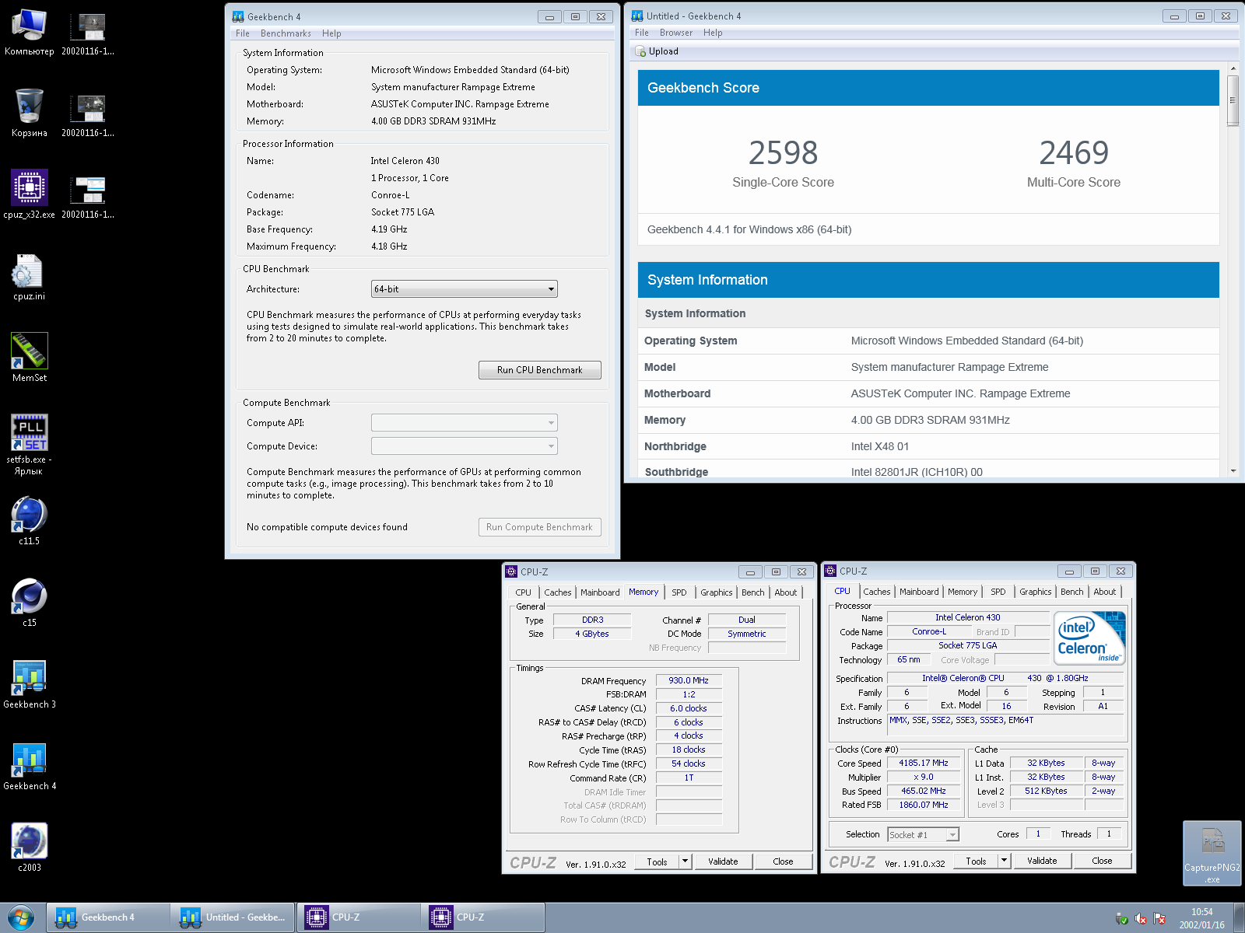Open File menu in Geekbench 4 window
This screenshot has height=933, width=1245.
[x=243, y=33]
